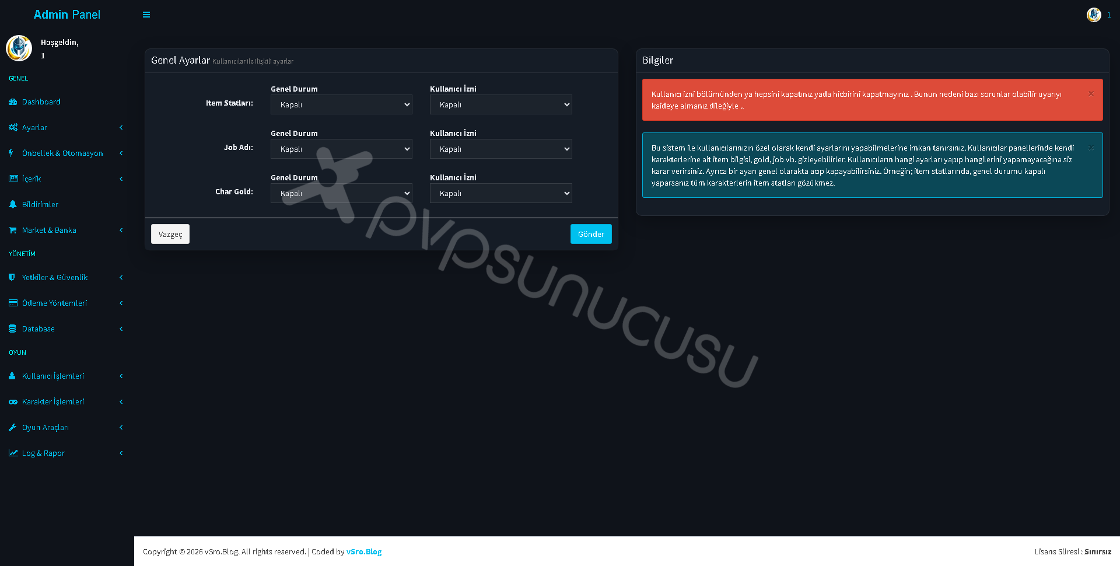Dismiss the red warning alert
This screenshot has height=566, width=1120.
point(1091,93)
